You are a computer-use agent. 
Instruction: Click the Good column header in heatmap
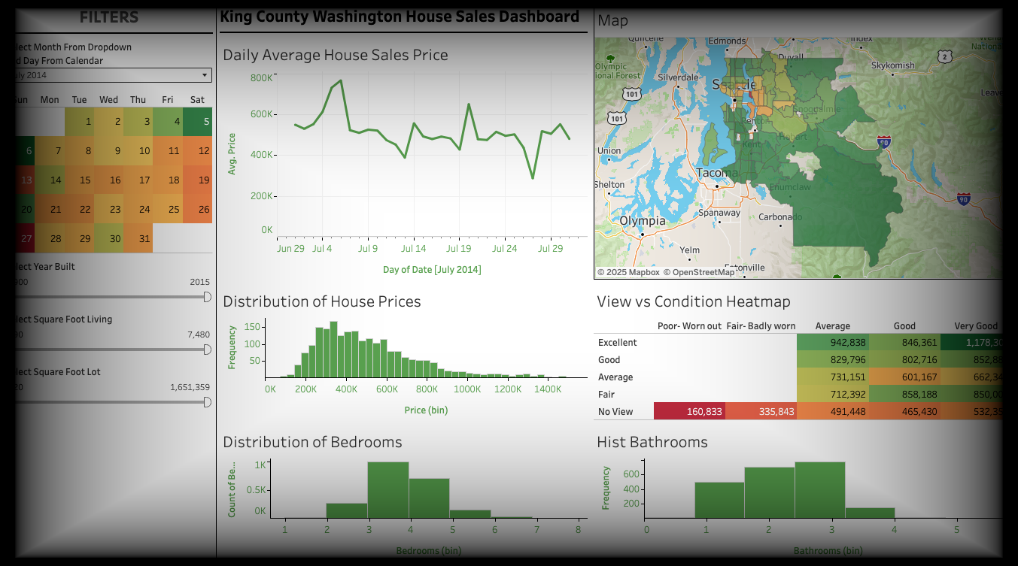(904, 326)
